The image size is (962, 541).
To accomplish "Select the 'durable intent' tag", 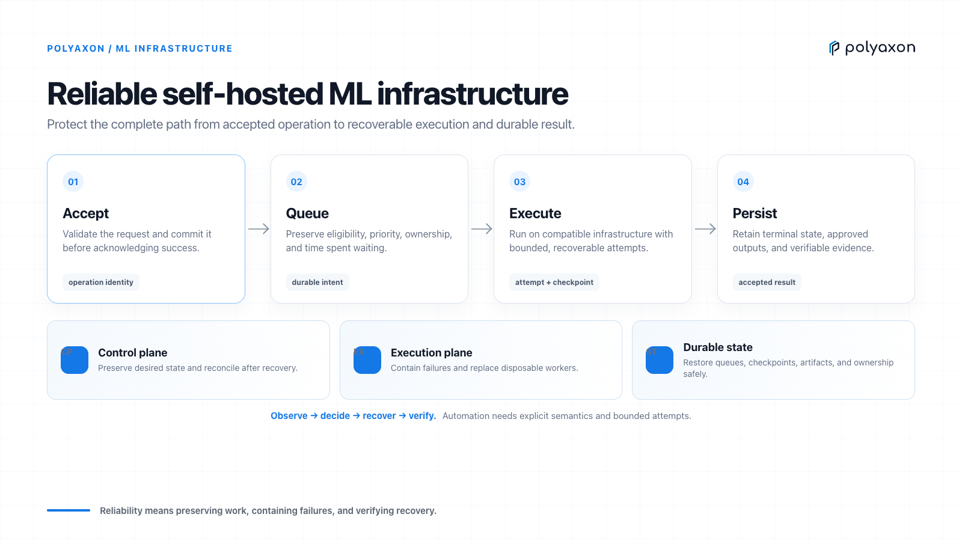I will click(317, 283).
